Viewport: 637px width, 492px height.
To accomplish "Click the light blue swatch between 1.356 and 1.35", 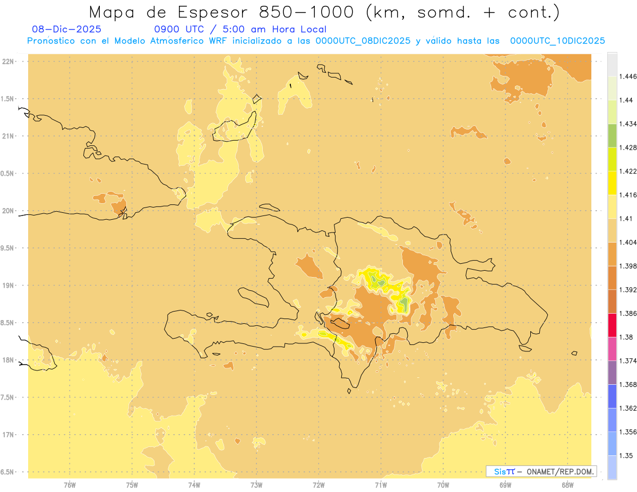I will pyautogui.click(x=612, y=444).
